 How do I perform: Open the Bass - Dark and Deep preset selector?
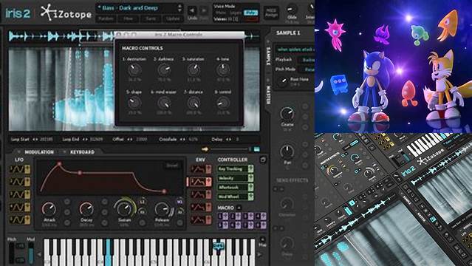(140, 8)
